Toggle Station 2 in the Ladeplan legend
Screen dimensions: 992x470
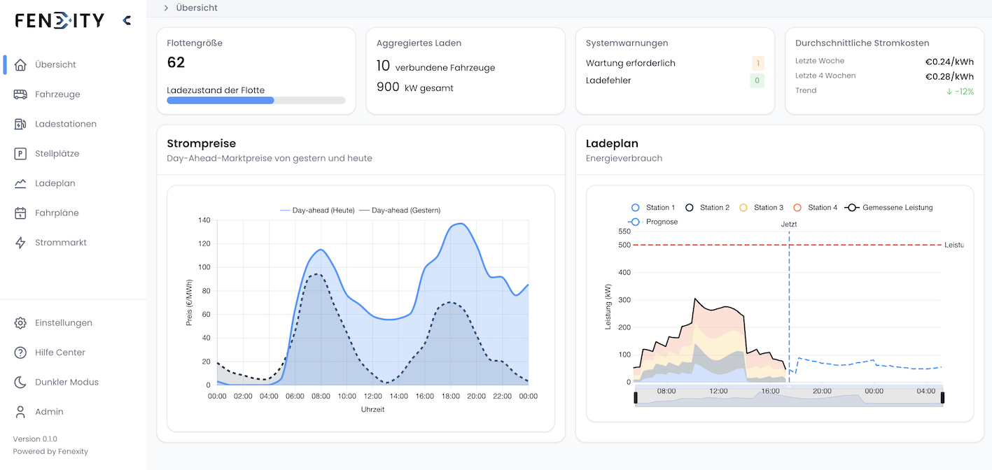[x=706, y=207]
